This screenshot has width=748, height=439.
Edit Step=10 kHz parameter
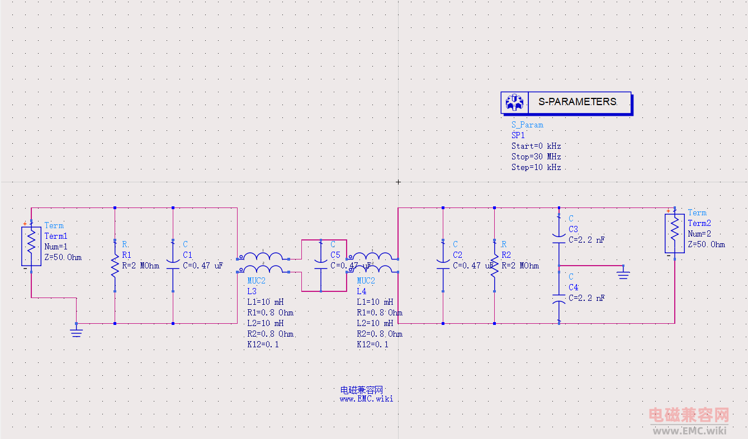pyautogui.click(x=536, y=167)
